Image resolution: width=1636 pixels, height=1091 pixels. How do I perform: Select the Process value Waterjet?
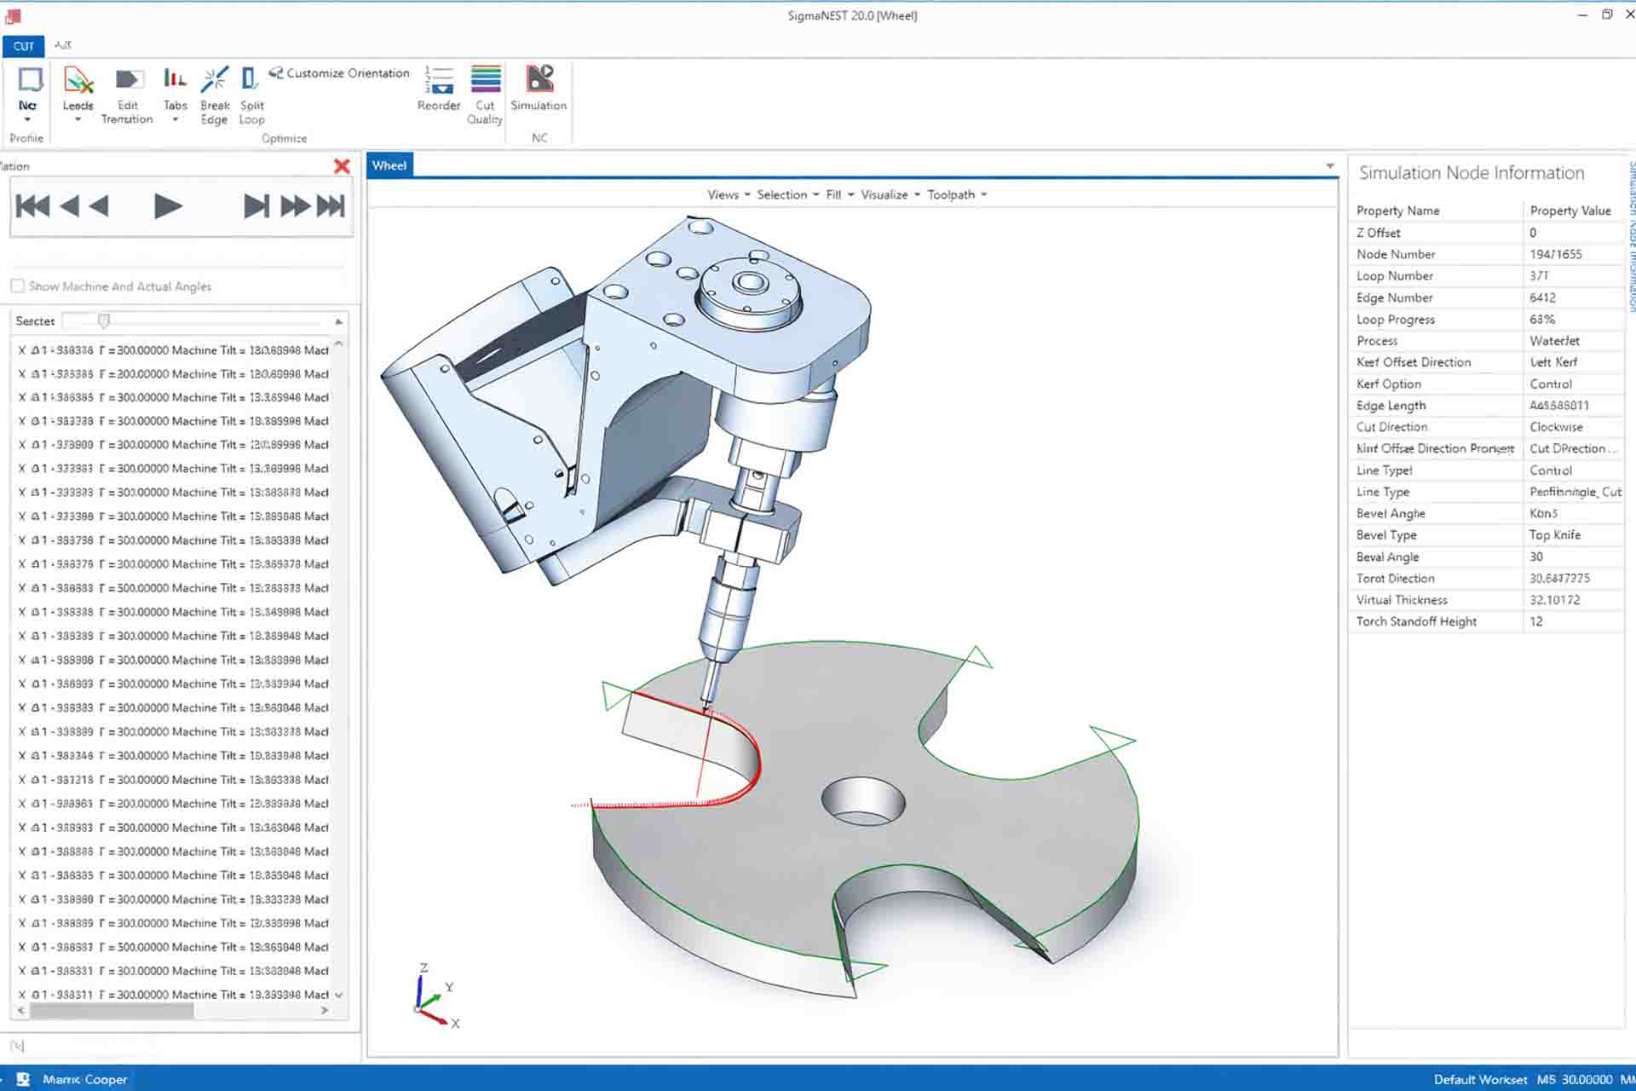pyautogui.click(x=1554, y=340)
